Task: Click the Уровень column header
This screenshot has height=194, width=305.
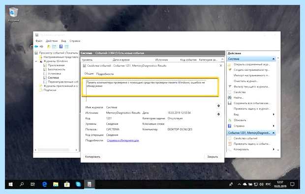Action: pyautogui.click(x=87, y=60)
